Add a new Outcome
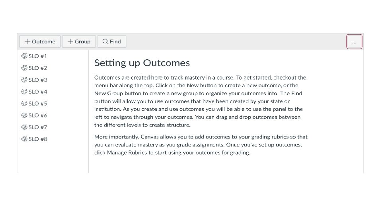The width and height of the screenshot is (382, 215). (x=40, y=42)
